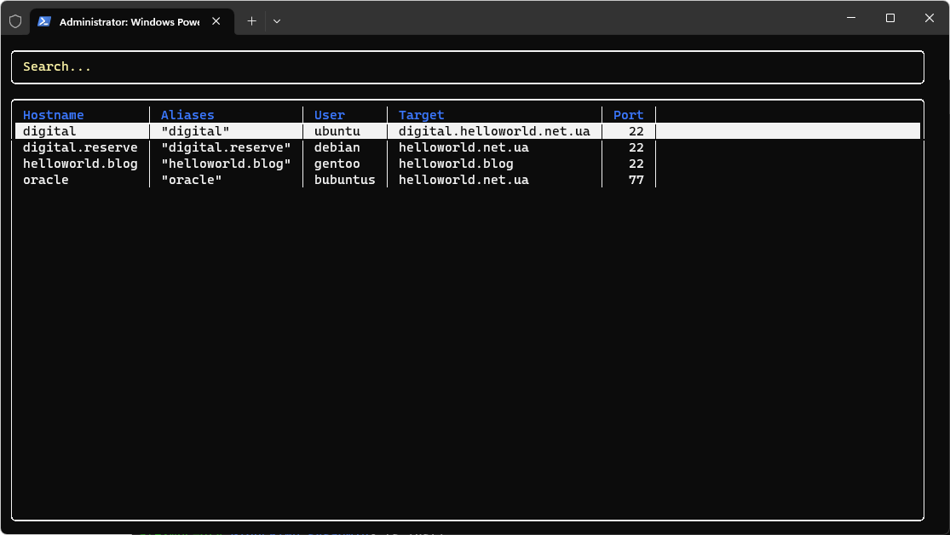Click the Hostname column header
950x535 pixels.
(x=54, y=115)
